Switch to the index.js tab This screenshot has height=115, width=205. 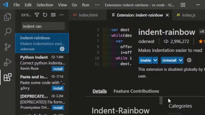point(189,15)
